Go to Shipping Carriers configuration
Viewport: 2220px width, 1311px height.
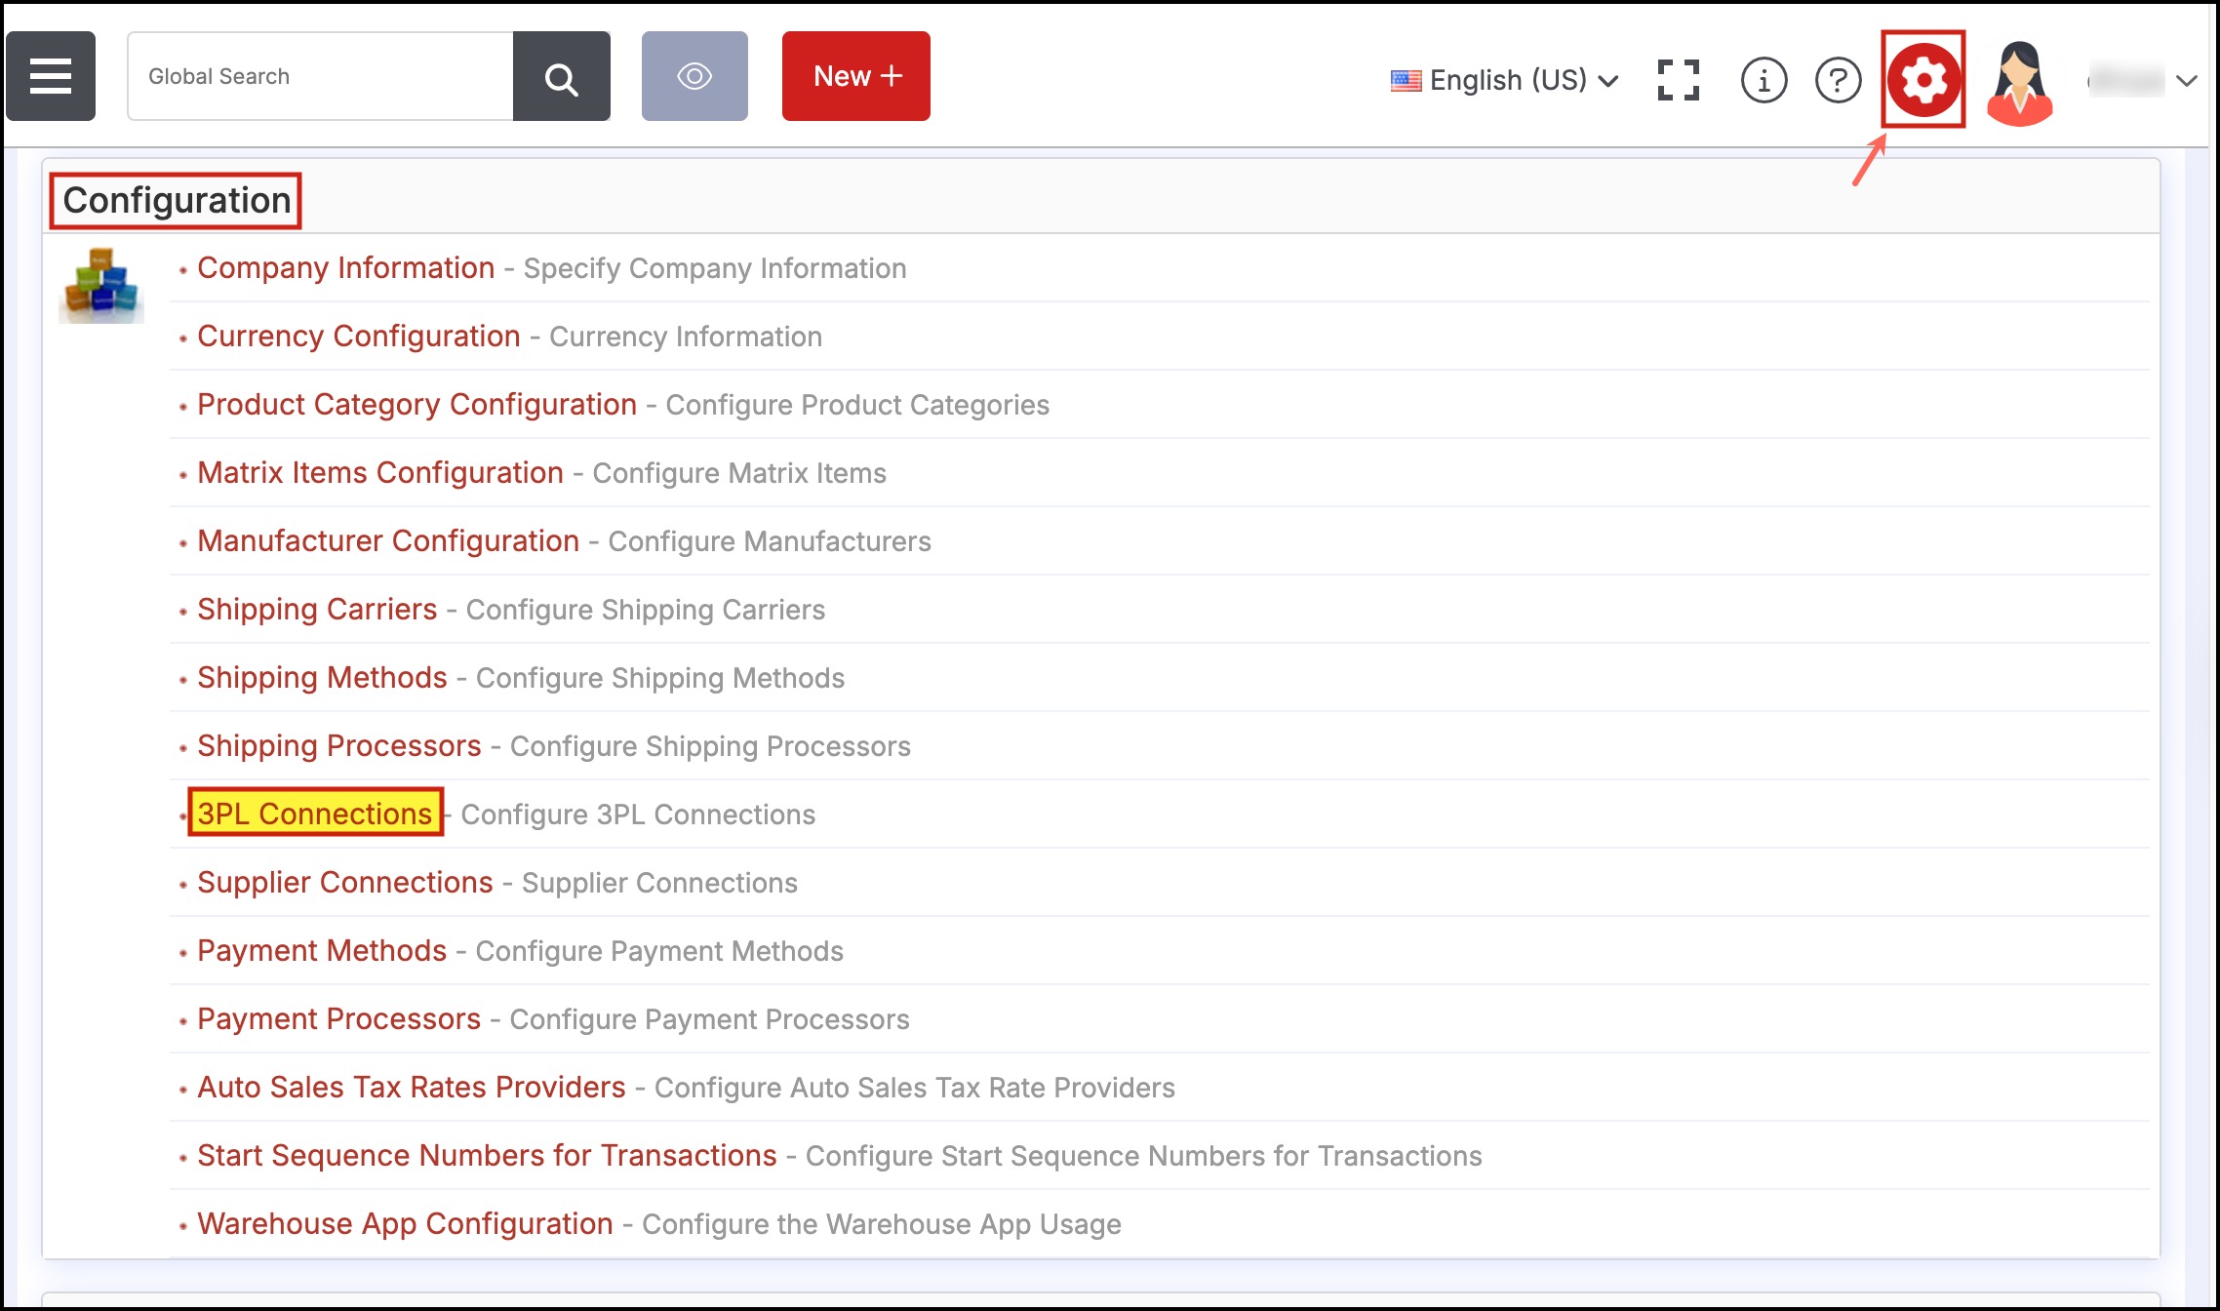click(317, 609)
